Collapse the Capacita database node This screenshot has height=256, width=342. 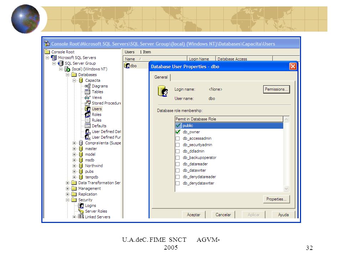tap(74, 80)
